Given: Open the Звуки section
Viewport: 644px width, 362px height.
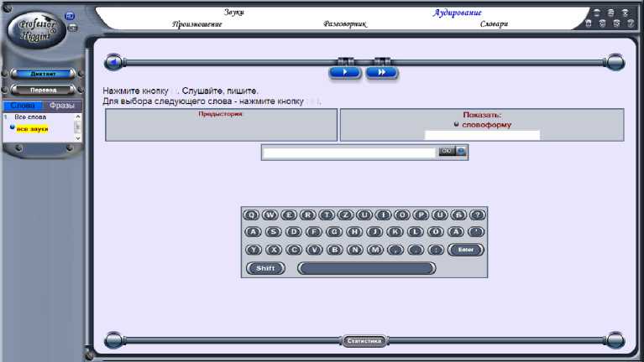Looking at the screenshot, I should click(234, 13).
